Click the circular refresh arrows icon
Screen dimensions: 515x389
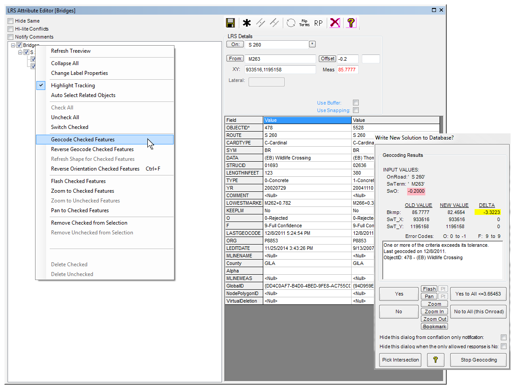(x=291, y=23)
